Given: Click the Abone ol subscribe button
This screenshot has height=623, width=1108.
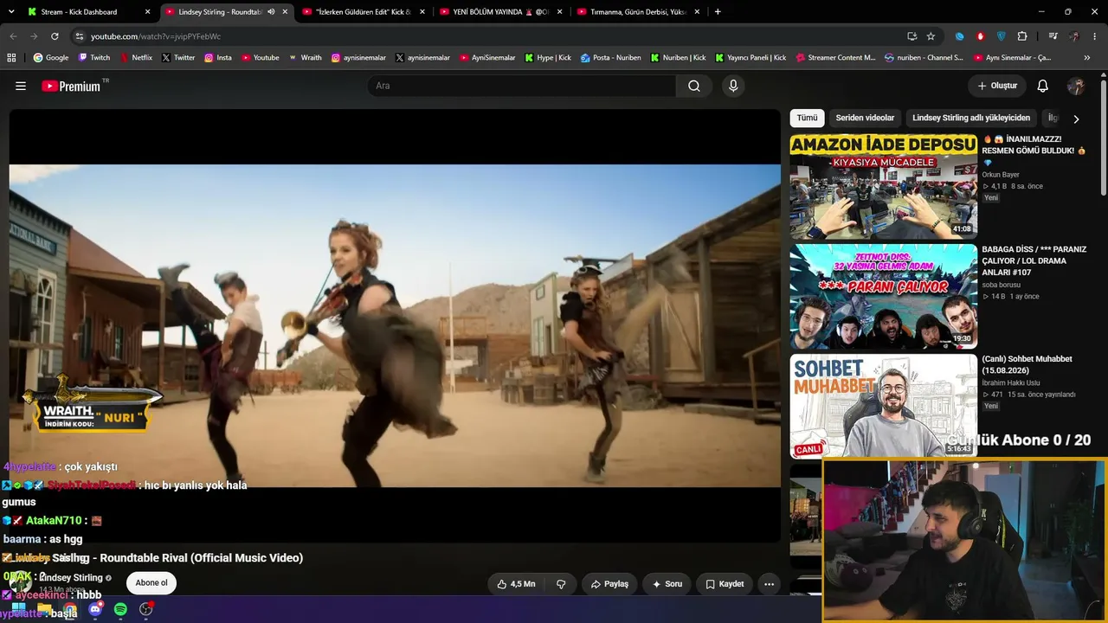Looking at the screenshot, I should click(151, 583).
